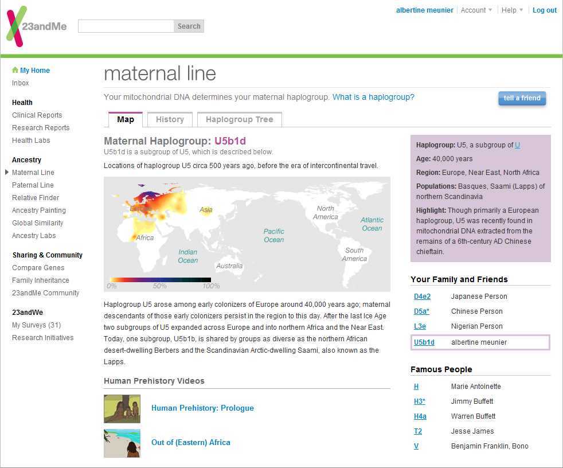The height and width of the screenshot is (468, 563).
Task: Click the Human Prehistory: Prologue video thumbnail
Action: tap(122, 409)
